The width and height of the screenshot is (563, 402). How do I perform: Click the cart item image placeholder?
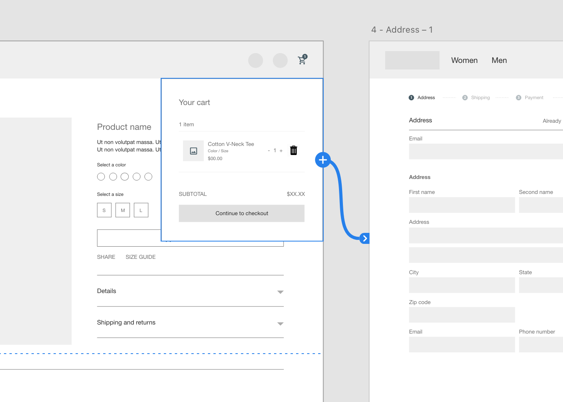193,151
